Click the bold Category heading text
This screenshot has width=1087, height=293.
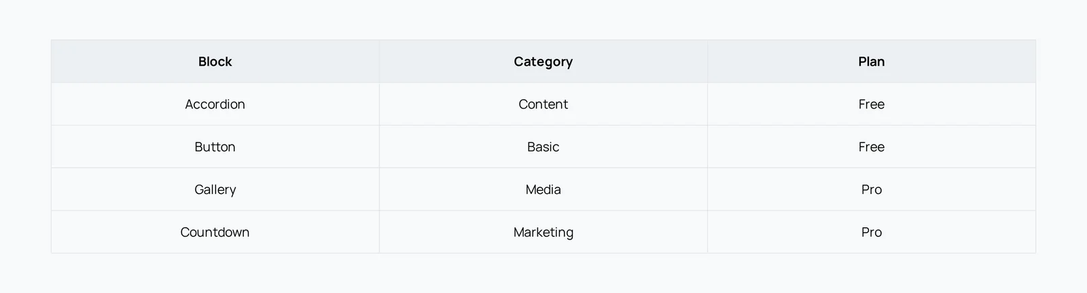[543, 62]
